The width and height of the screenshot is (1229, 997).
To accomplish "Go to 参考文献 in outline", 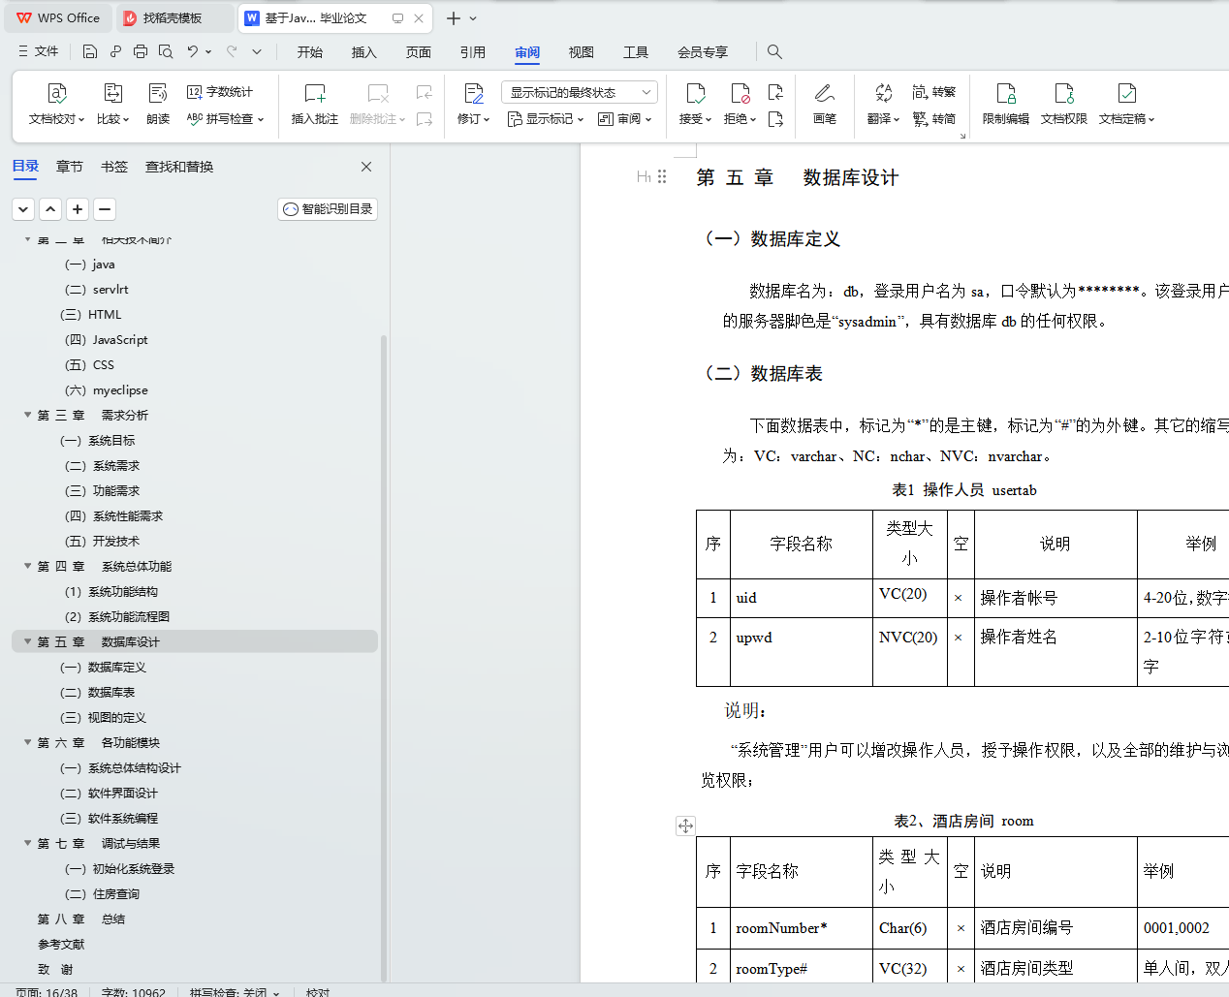I will click(61, 944).
